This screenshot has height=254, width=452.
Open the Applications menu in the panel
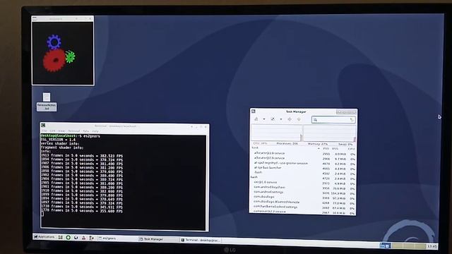44,237
